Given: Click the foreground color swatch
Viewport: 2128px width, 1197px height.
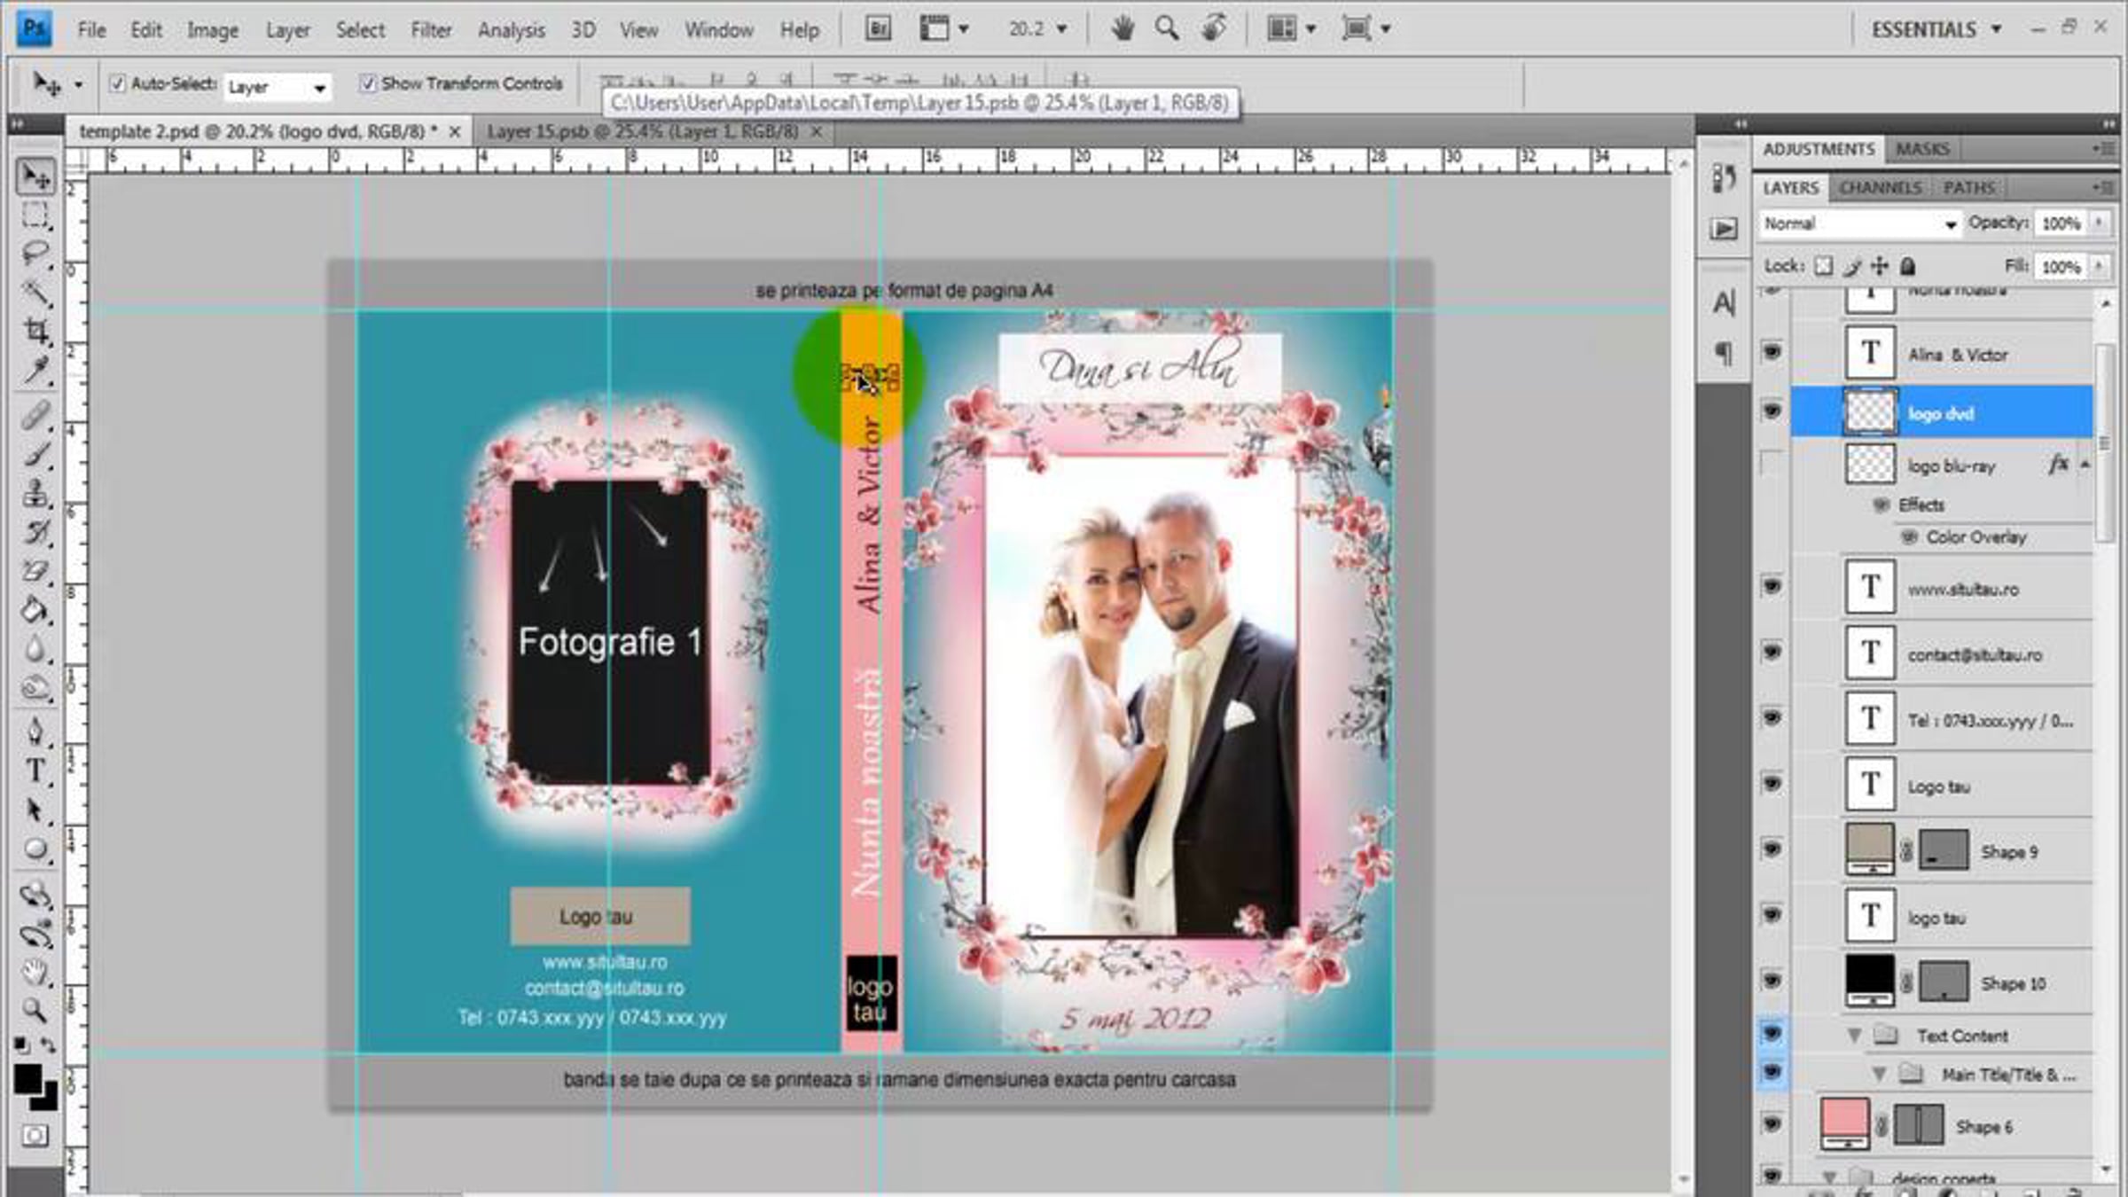Looking at the screenshot, I should (x=27, y=1079).
